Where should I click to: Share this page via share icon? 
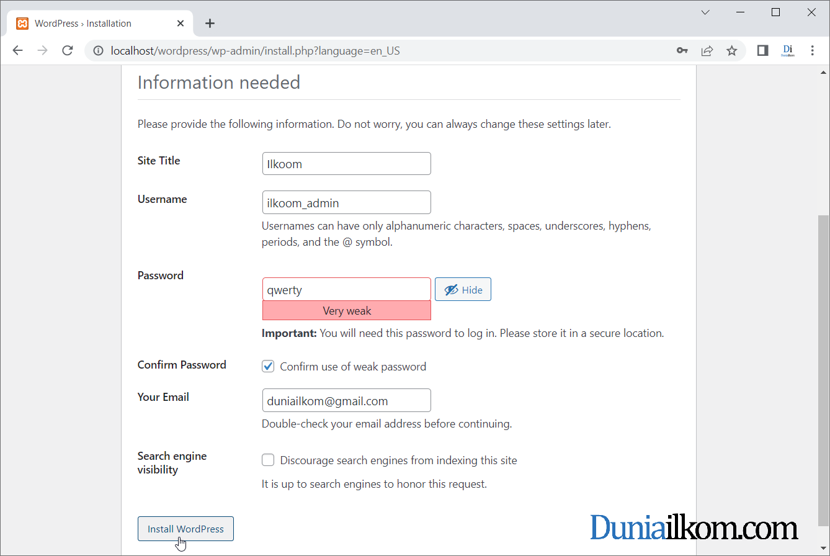click(x=707, y=51)
